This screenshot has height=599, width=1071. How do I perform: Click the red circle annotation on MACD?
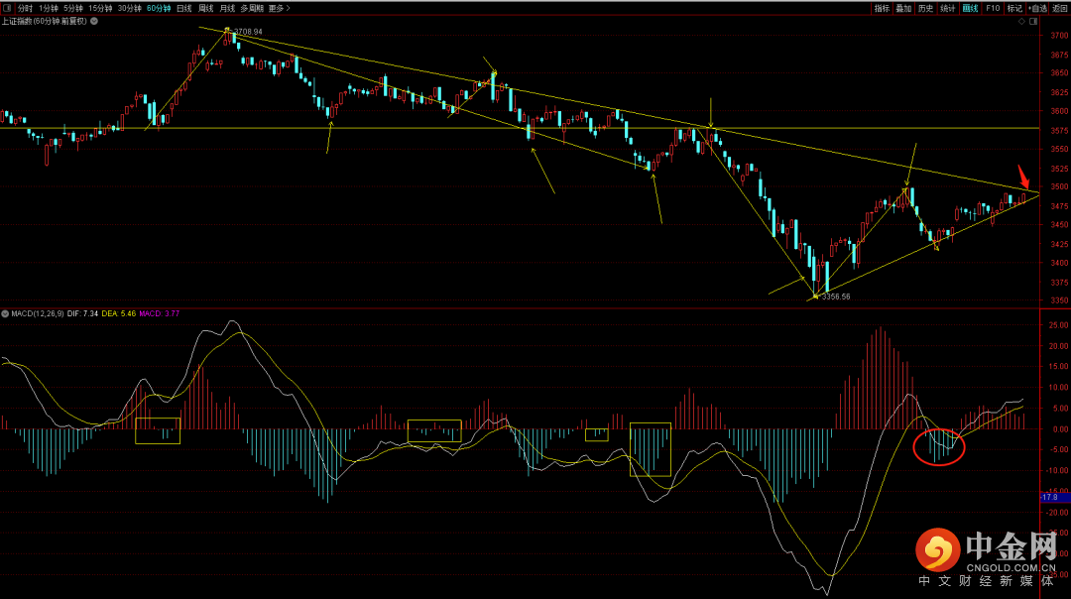point(939,446)
